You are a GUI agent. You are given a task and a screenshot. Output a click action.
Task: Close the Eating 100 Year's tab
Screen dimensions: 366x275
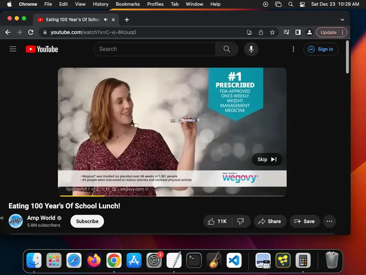pos(113,20)
